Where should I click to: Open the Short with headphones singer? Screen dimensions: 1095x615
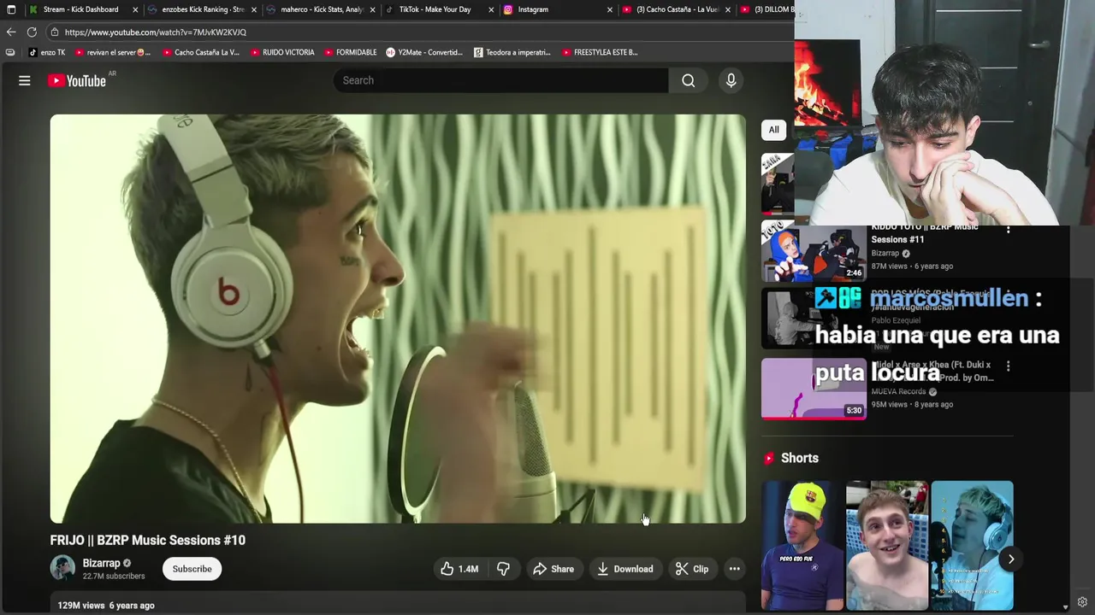(972, 546)
